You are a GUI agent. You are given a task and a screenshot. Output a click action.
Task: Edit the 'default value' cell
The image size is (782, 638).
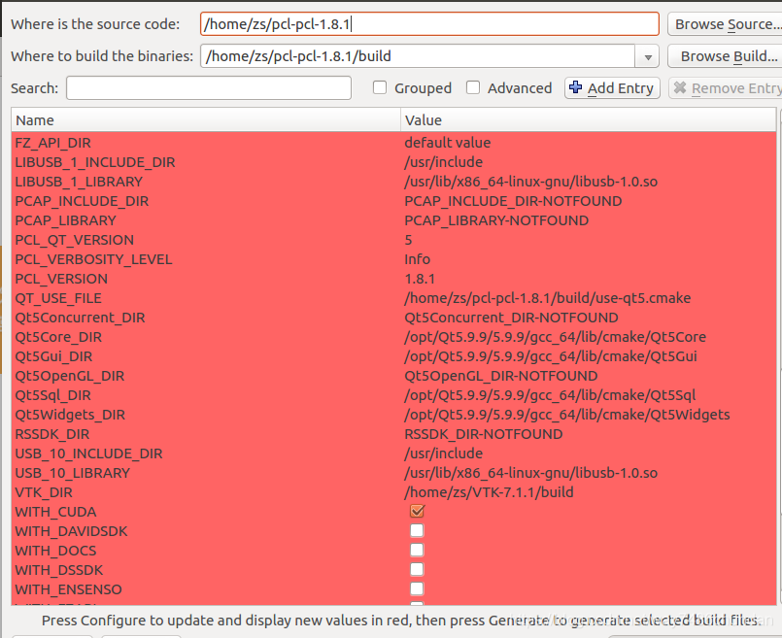448,143
